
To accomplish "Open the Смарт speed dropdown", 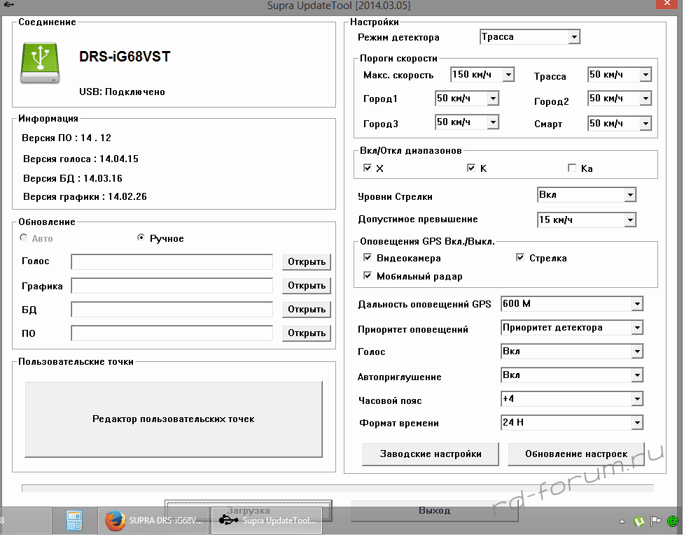I will coord(620,124).
